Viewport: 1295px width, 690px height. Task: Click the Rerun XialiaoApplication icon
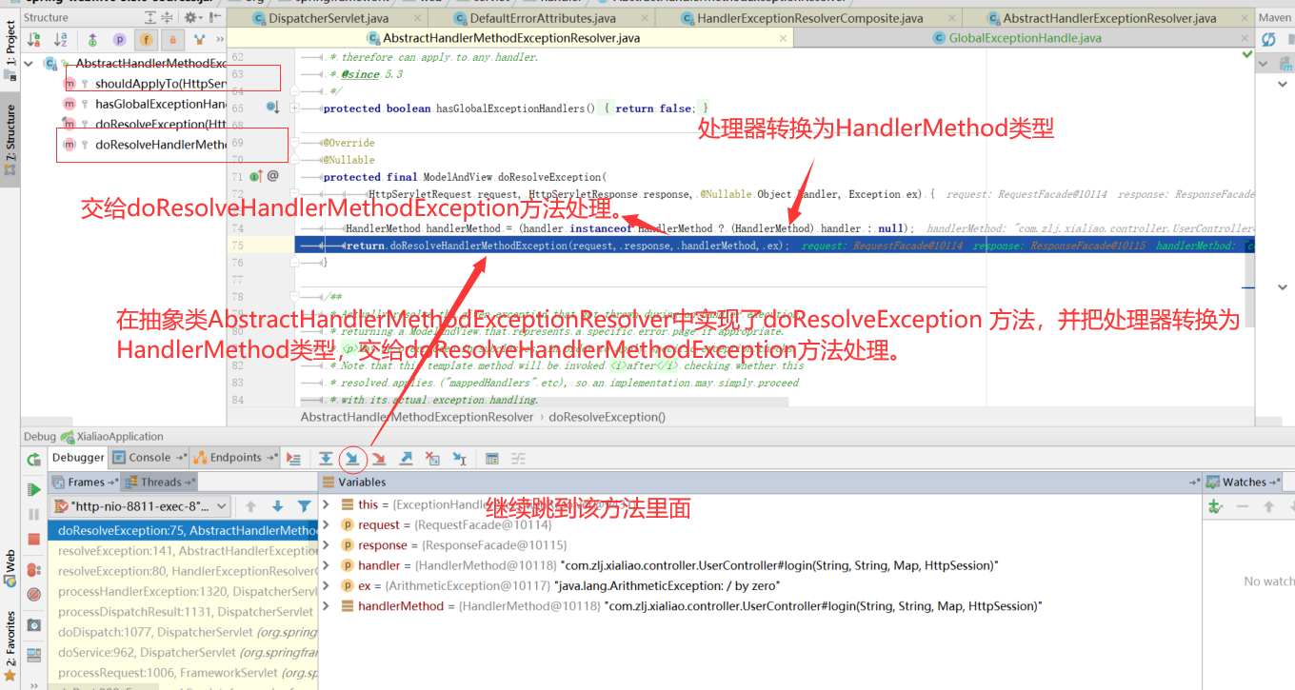[x=34, y=460]
